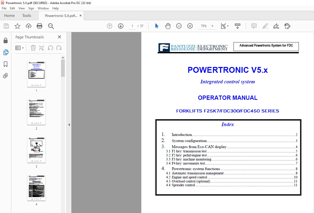Bookmark file with the star icon
Viewport: 314px width, 213px height.
point(17,26)
